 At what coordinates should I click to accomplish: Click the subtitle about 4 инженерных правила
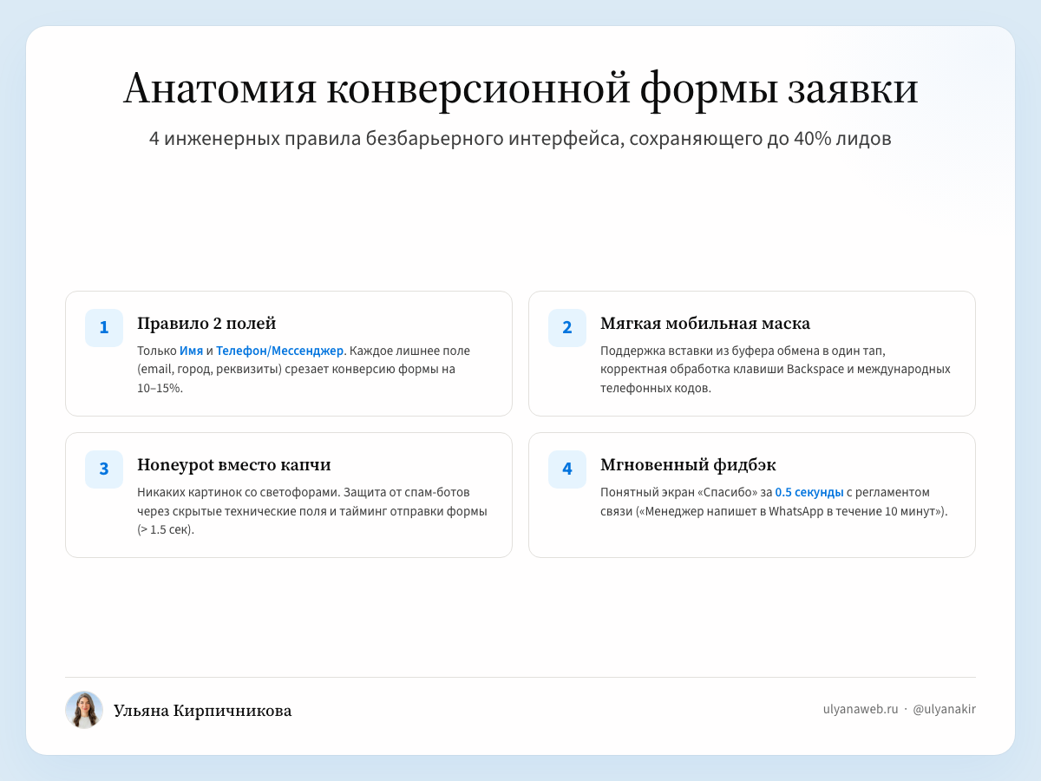[x=520, y=139]
